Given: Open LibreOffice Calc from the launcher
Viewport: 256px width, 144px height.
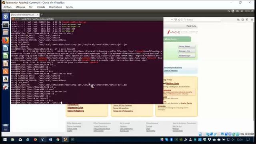Looking at the screenshot, I should pos(6,56).
